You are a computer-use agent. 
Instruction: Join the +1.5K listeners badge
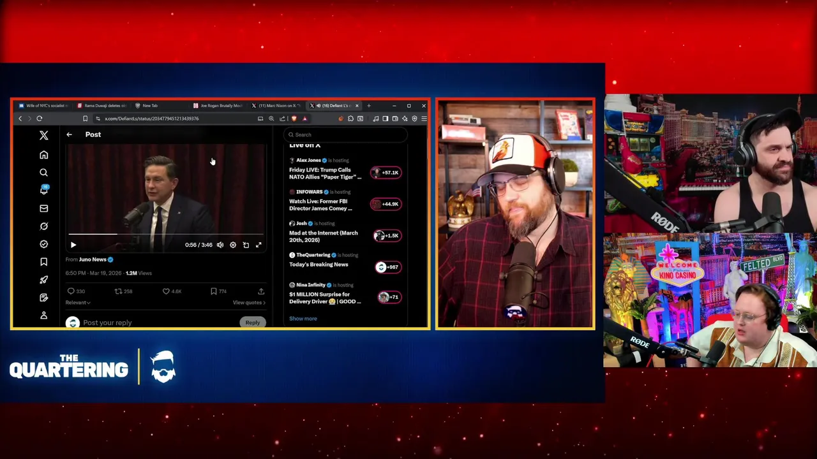386,236
